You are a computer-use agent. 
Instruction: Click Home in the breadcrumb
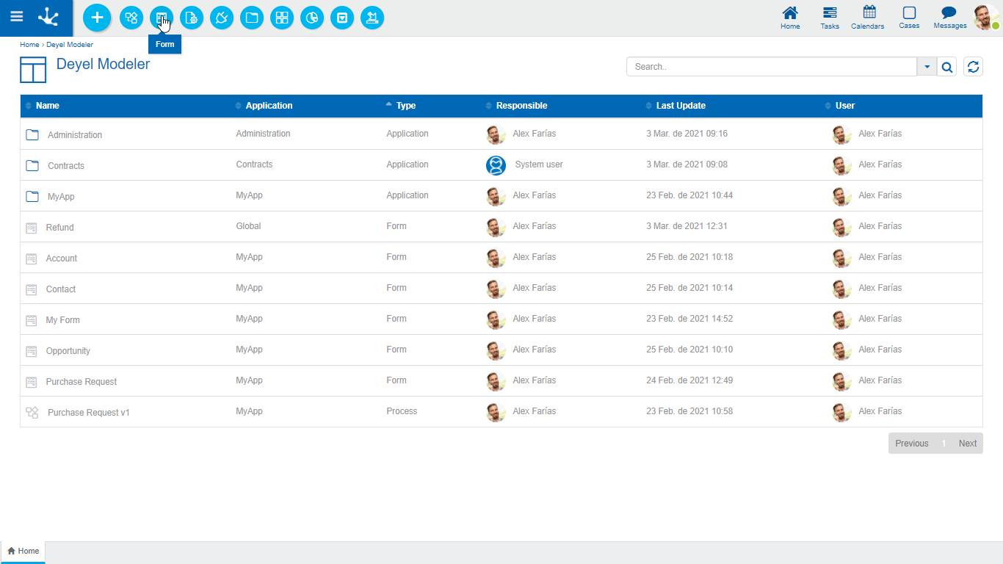(29, 45)
